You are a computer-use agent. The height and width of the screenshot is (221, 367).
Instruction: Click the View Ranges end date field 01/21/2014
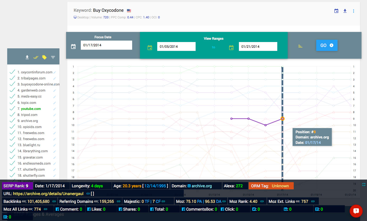258,47
